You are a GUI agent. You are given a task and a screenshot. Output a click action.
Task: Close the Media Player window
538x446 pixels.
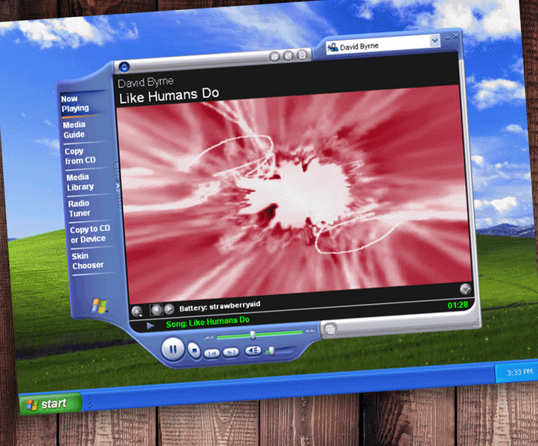coord(456,35)
